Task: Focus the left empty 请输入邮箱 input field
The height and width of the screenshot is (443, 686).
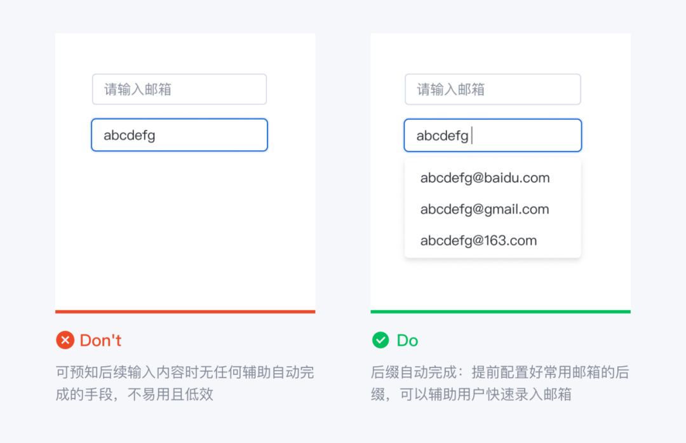Action: pyautogui.click(x=179, y=90)
